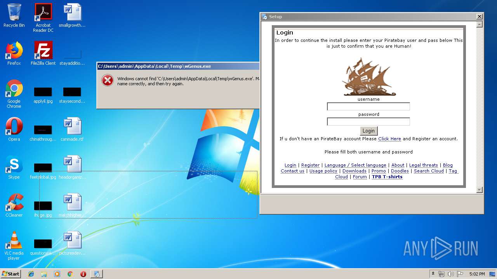The height and width of the screenshot is (279, 497).
Task: Open canmade.rtf document icon
Action: (x=72, y=129)
